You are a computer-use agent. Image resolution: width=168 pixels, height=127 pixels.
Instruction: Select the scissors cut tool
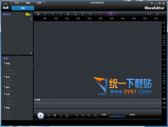pos(60,14)
